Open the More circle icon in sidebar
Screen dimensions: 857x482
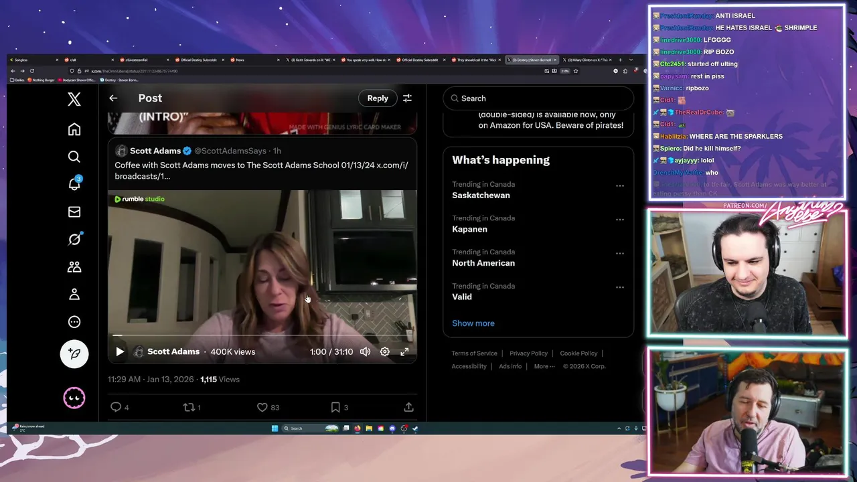click(x=74, y=321)
